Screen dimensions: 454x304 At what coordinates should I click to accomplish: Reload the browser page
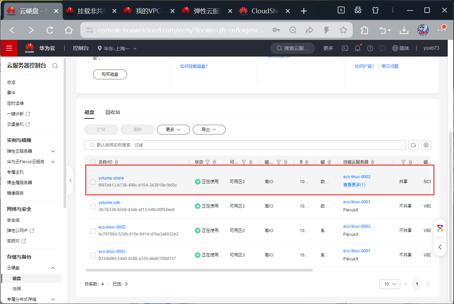[x=50, y=30]
